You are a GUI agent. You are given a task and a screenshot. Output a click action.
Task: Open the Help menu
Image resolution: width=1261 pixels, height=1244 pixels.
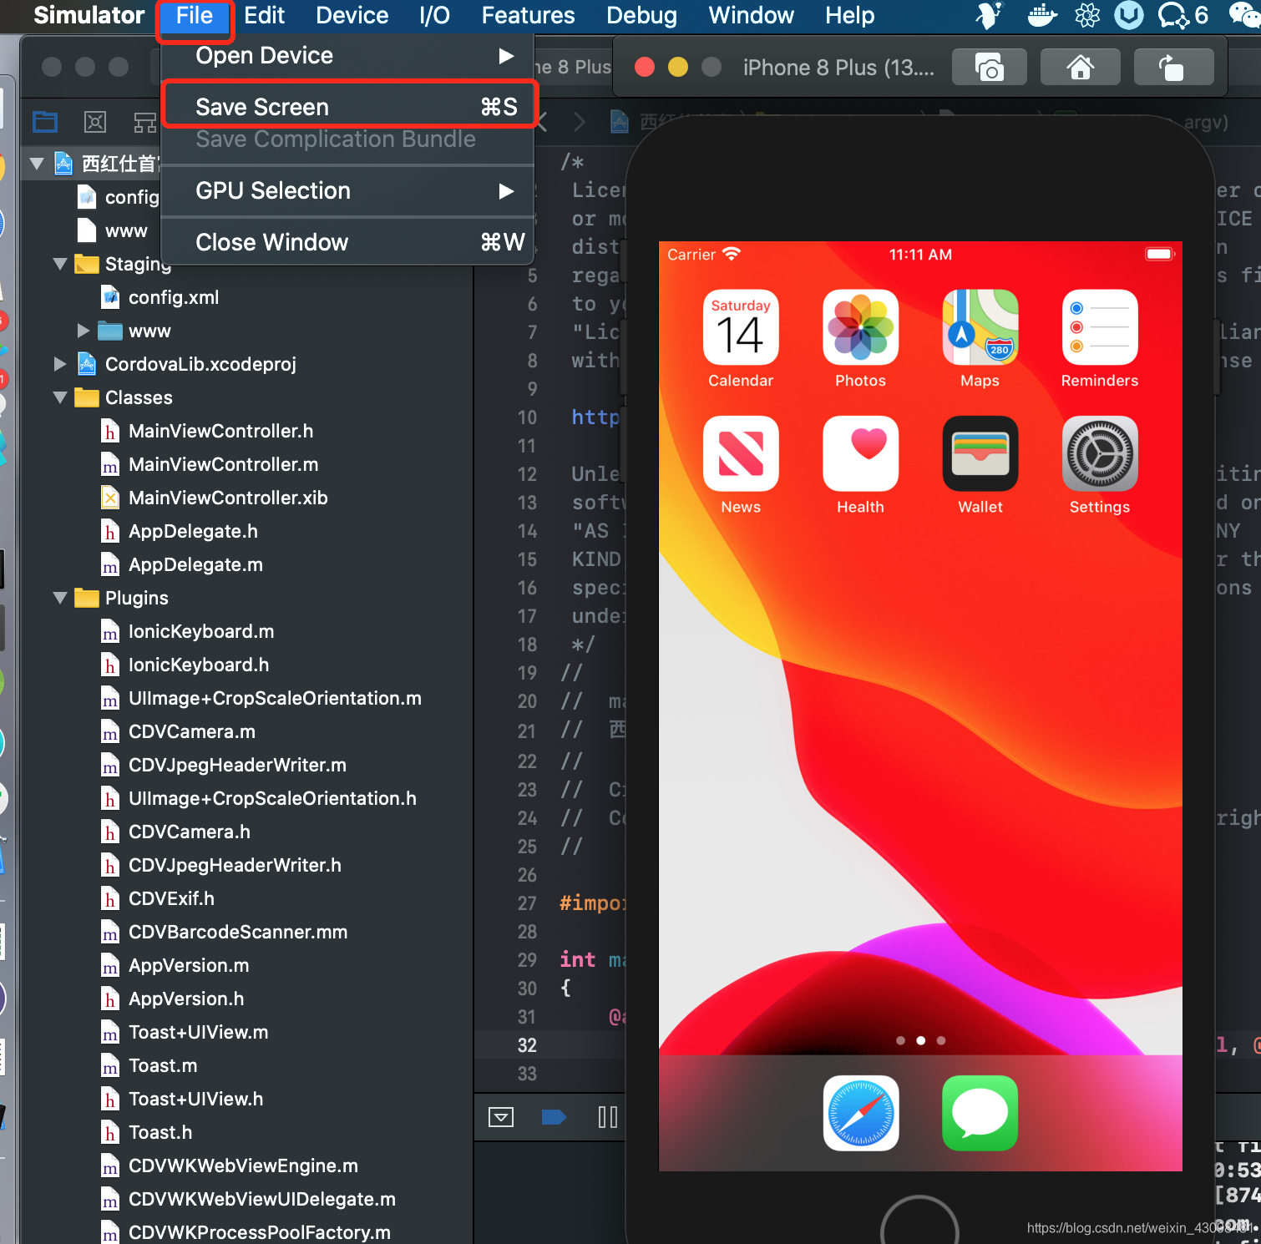849,15
